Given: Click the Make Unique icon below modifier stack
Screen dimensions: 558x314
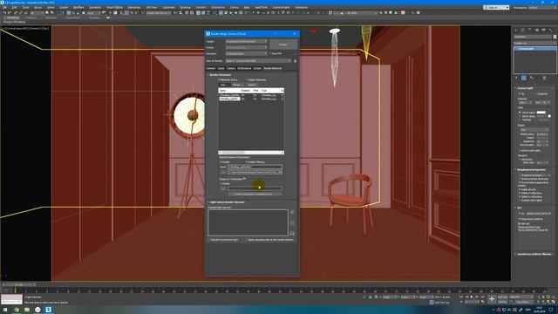Looking at the screenshot, I should tap(531, 78).
